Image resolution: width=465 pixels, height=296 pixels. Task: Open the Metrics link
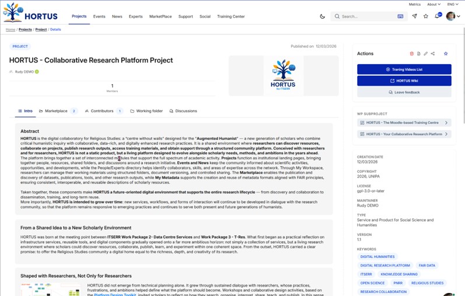(x=414, y=5)
